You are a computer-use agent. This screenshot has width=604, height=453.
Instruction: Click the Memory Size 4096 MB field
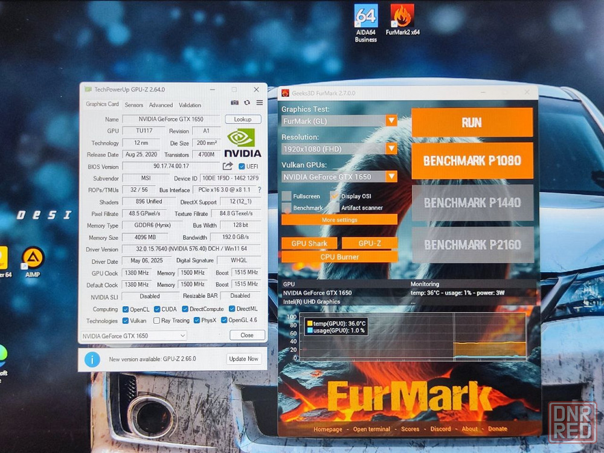(x=145, y=237)
